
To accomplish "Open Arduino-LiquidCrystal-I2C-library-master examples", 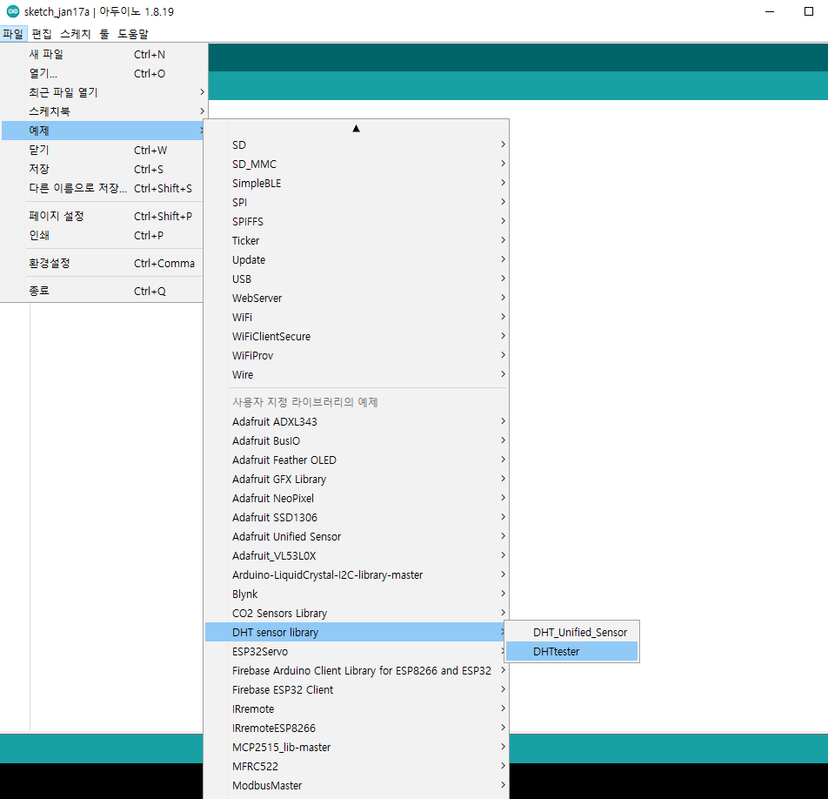I will tap(357, 575).
